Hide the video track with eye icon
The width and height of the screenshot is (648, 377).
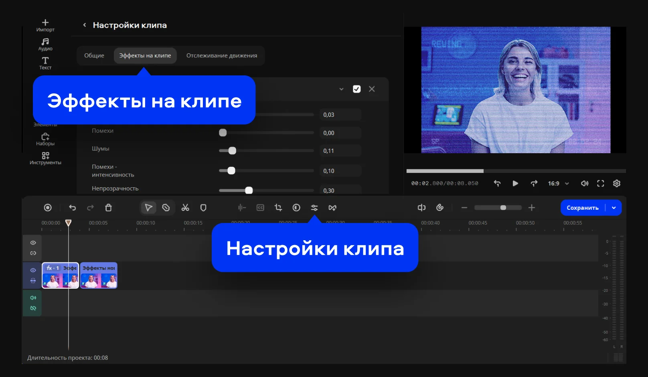tap(33, 270)
